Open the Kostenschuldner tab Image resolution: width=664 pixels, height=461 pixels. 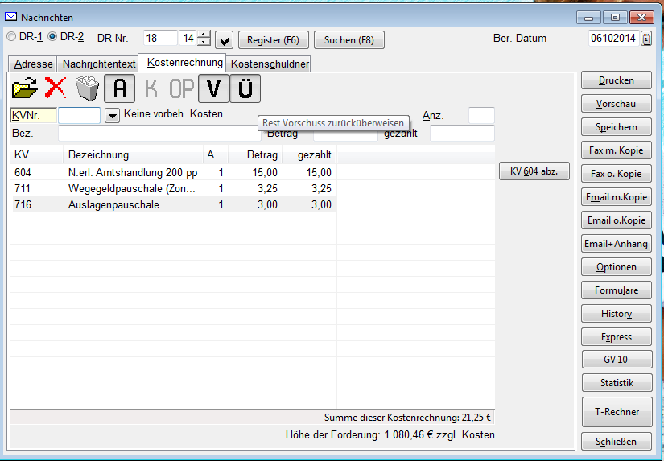(x=270, y=64)
